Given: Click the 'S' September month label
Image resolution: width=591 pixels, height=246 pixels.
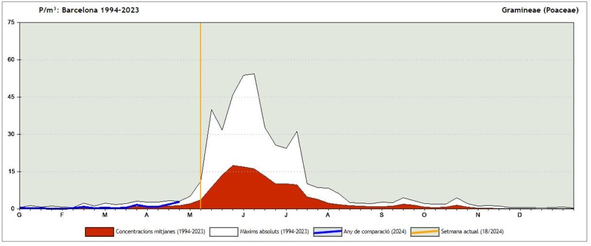Looking at the screenshot, I should tap(381, 215).
